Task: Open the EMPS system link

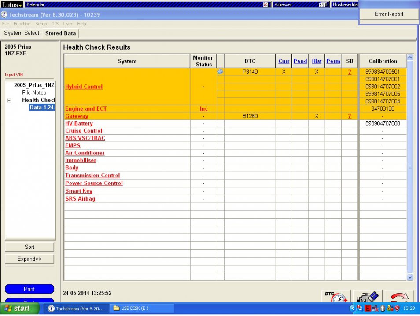Action: tap(73, 146)
